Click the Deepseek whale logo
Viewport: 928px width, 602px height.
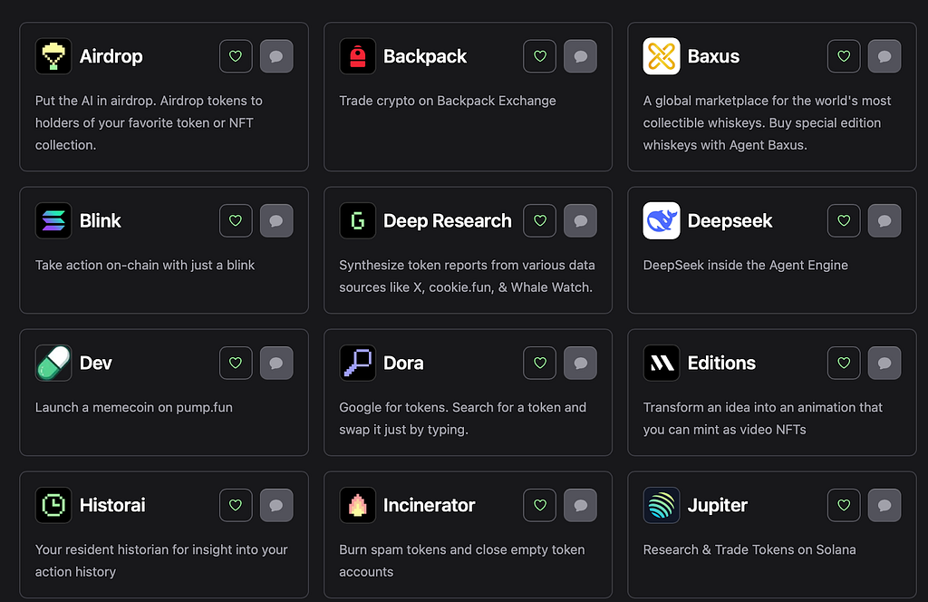(x=662, y=221)
